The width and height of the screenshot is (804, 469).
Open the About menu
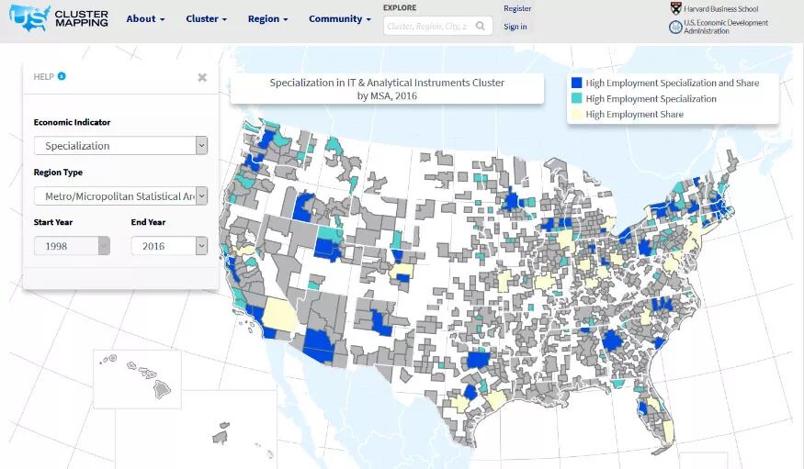(145, 19)
